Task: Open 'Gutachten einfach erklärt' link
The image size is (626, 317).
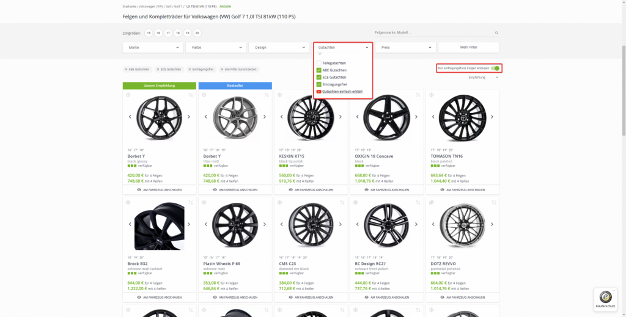Action: 342,91
